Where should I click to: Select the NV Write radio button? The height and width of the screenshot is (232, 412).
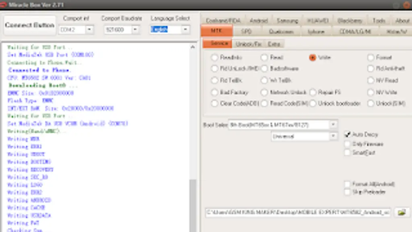coord(371,92)
